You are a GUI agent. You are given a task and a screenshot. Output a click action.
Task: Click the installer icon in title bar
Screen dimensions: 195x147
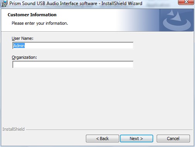pos(4,3)
